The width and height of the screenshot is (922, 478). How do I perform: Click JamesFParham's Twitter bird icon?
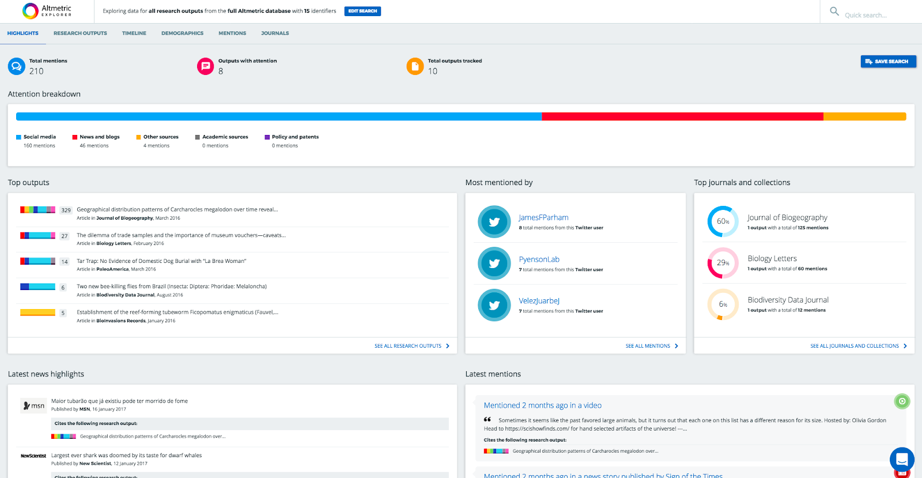coord(494,221)
